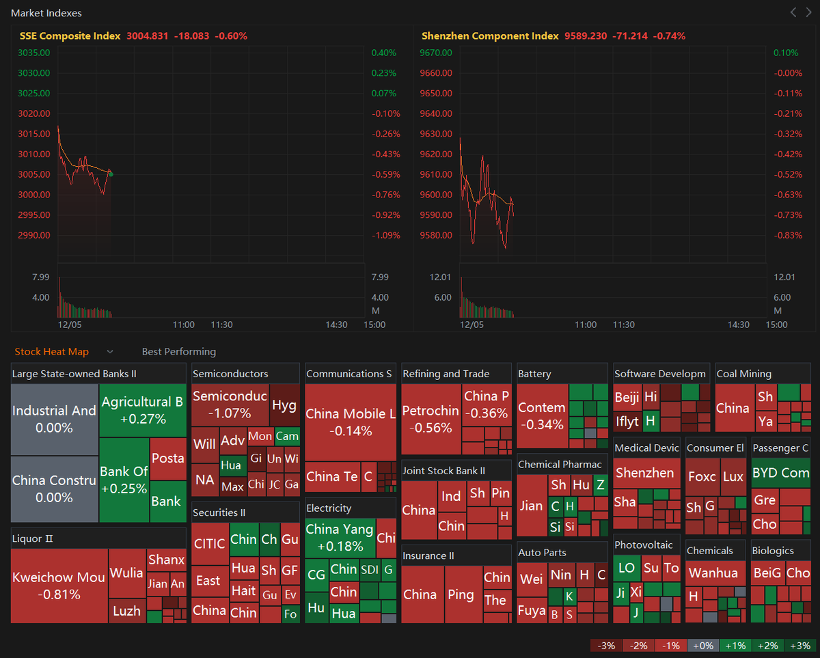Select the Wulia liquor tile
The image size is (820, 658).
pos(127,573)
